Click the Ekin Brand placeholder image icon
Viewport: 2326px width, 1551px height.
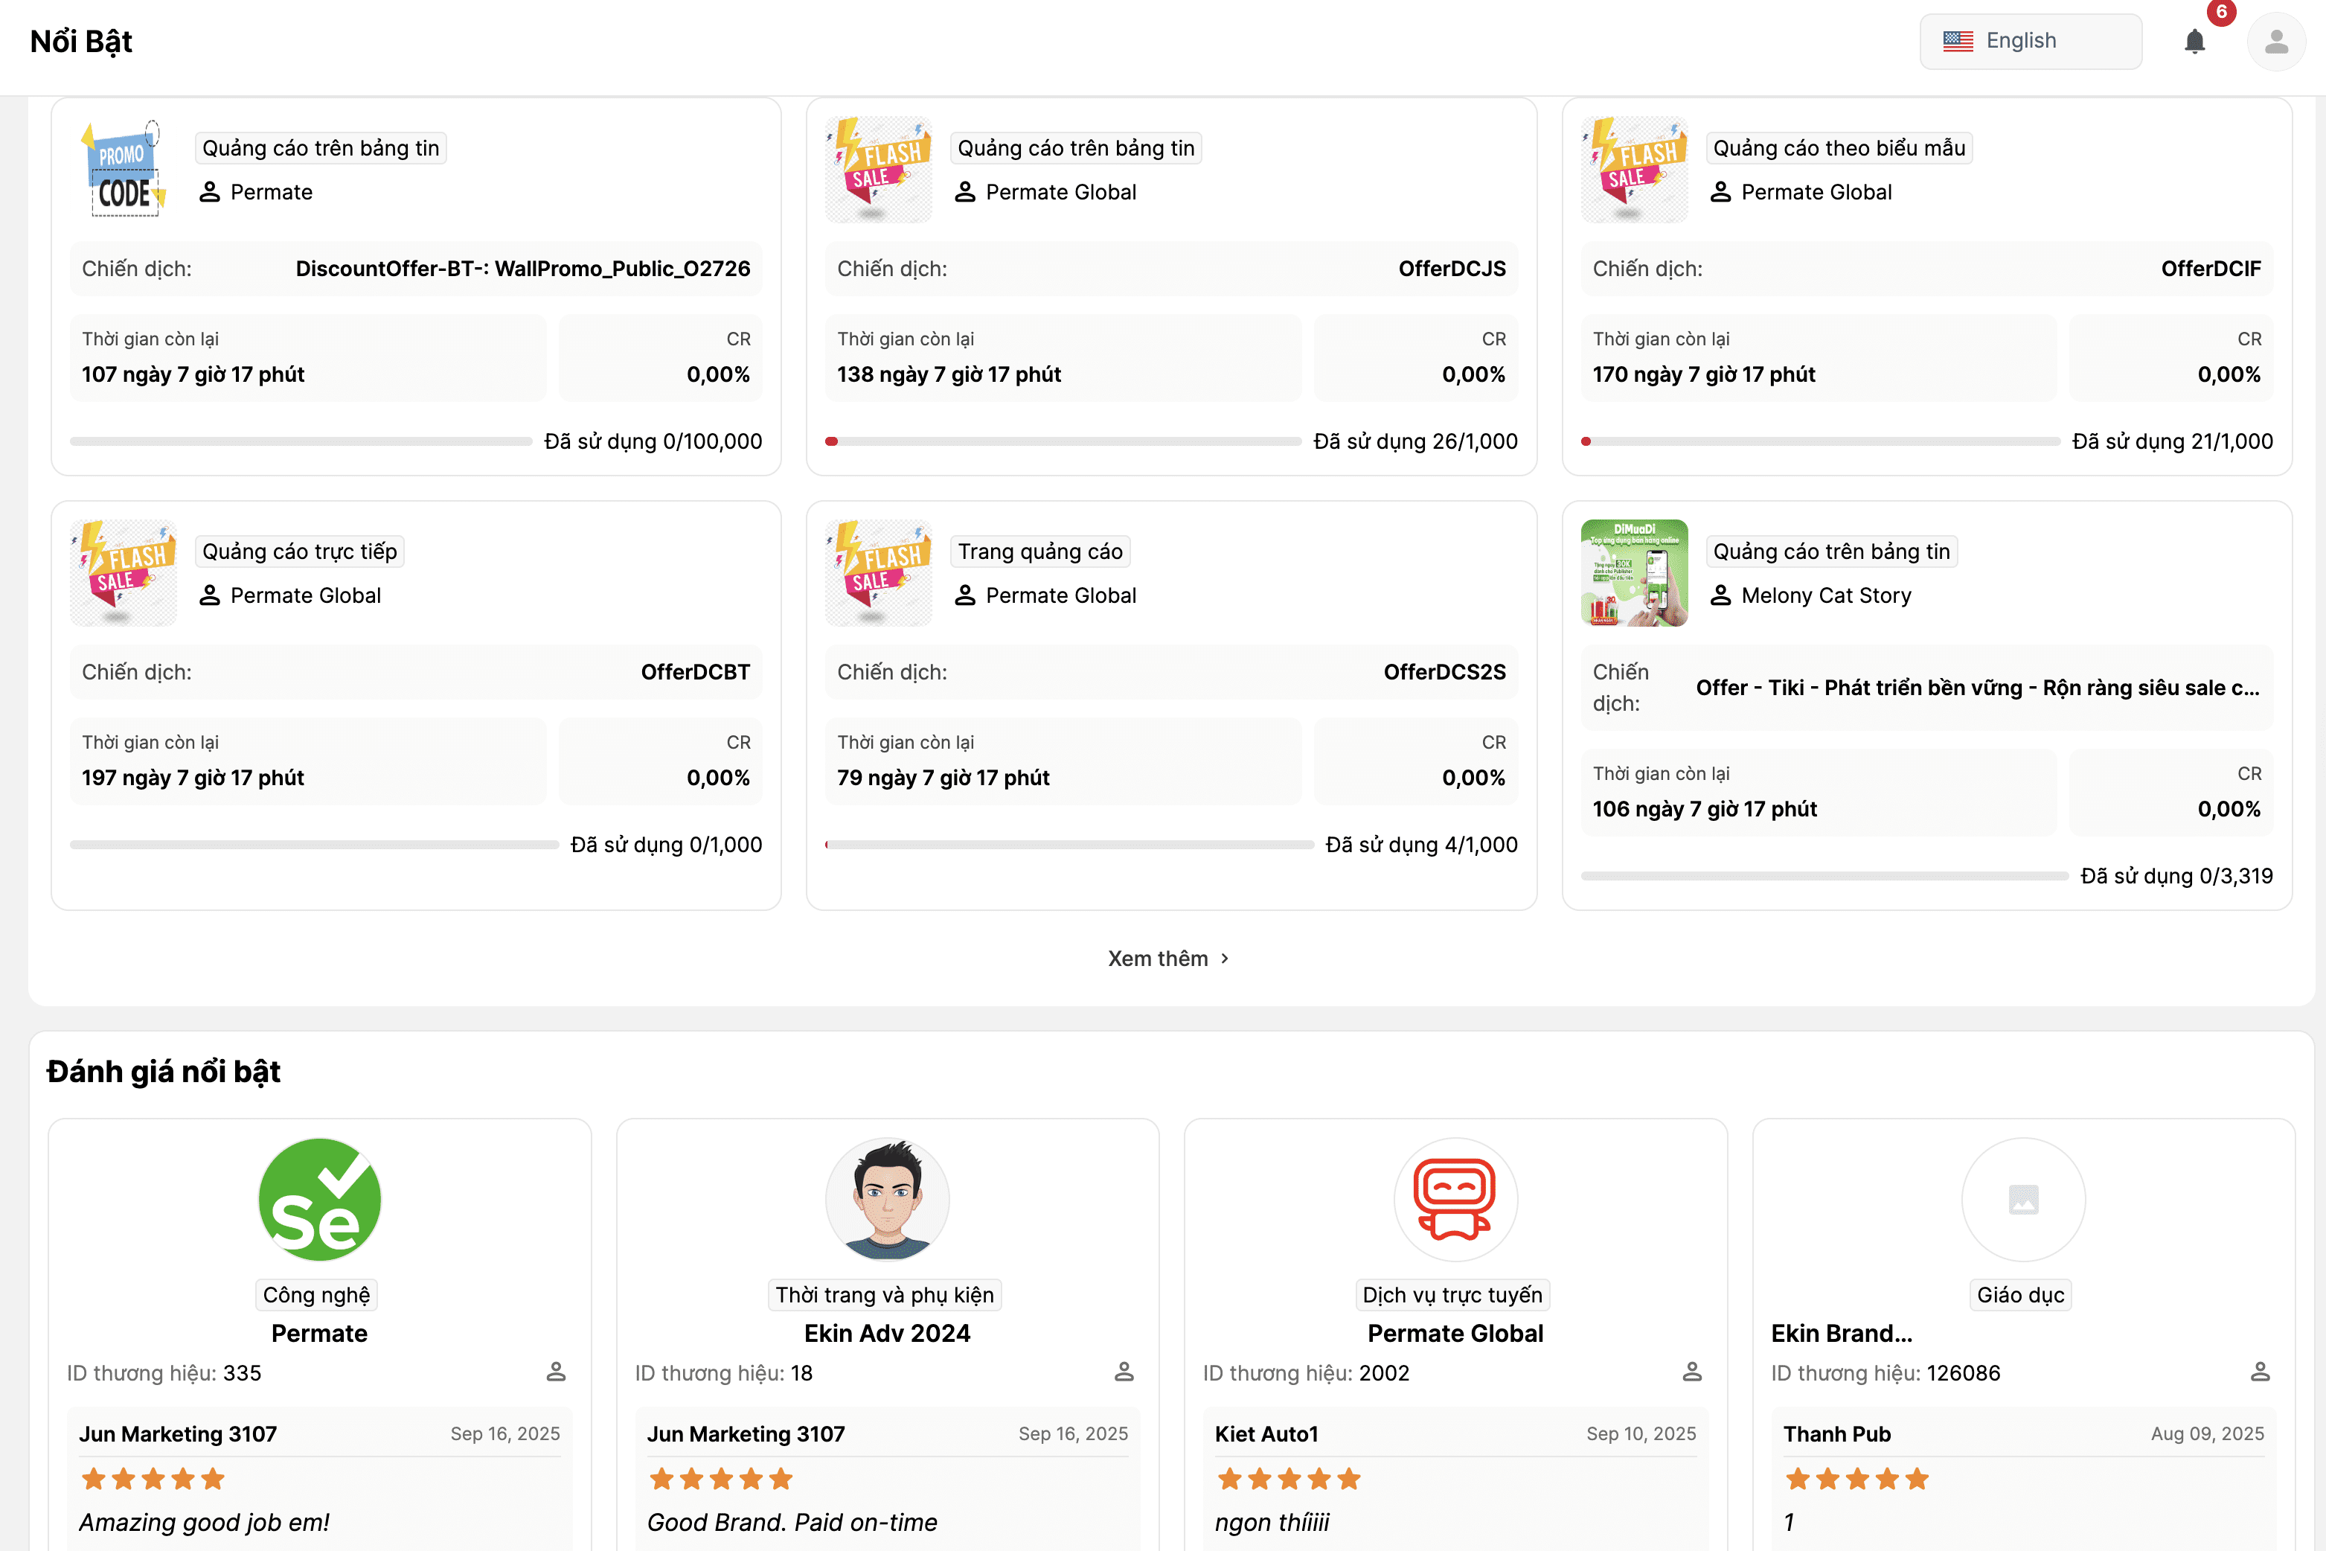[x=2023, y=1199]
